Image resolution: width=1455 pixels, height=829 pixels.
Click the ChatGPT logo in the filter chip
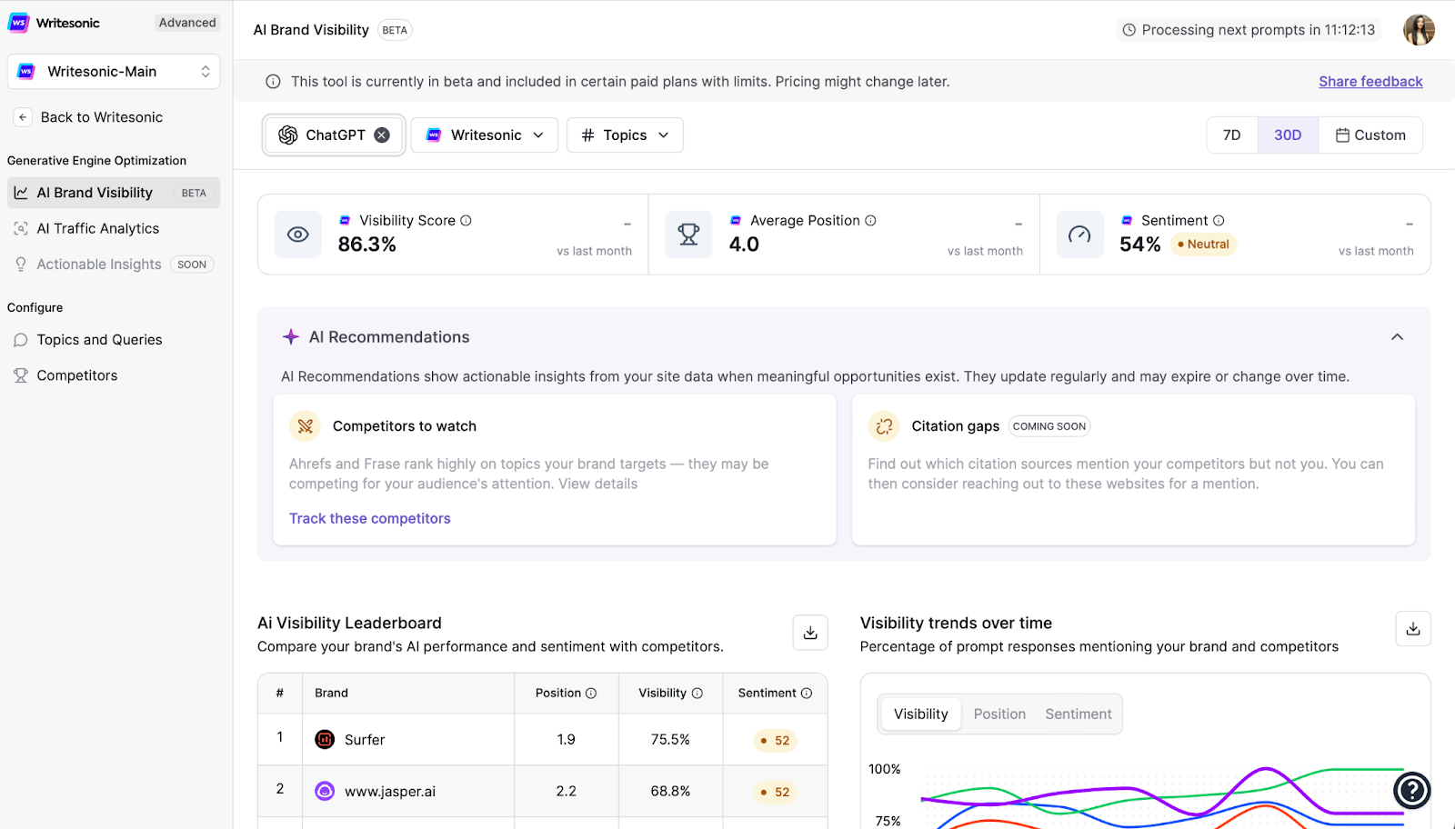point(288,135)
